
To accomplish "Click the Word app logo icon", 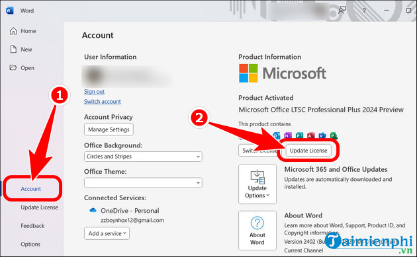I will click(x=9, y=11).
